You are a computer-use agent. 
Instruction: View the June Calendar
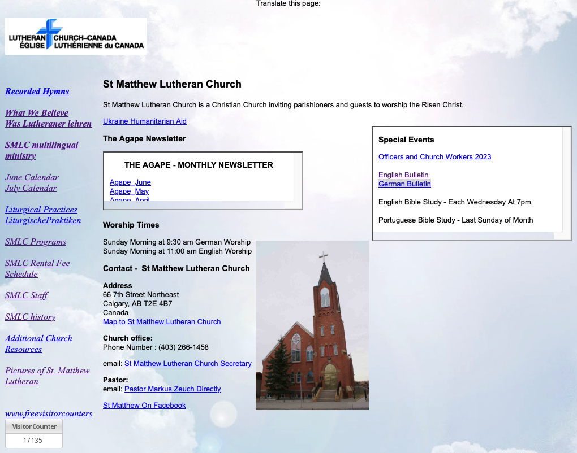pos(32,177)
